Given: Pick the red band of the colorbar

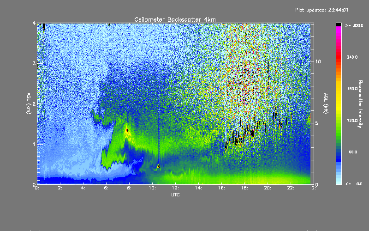Looking at the screenshot, I should [x=339, y=56].
